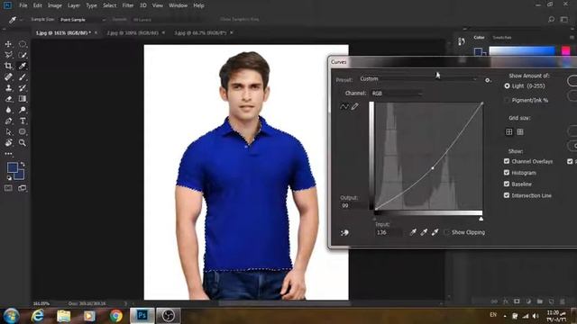Select the Dodge tool
Viewport: 577px width, 324px height.
coord(23,110)
